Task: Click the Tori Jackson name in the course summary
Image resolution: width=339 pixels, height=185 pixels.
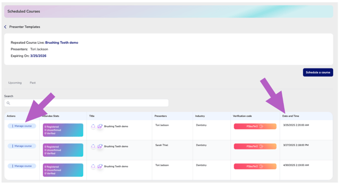Action: coord(39,49)
